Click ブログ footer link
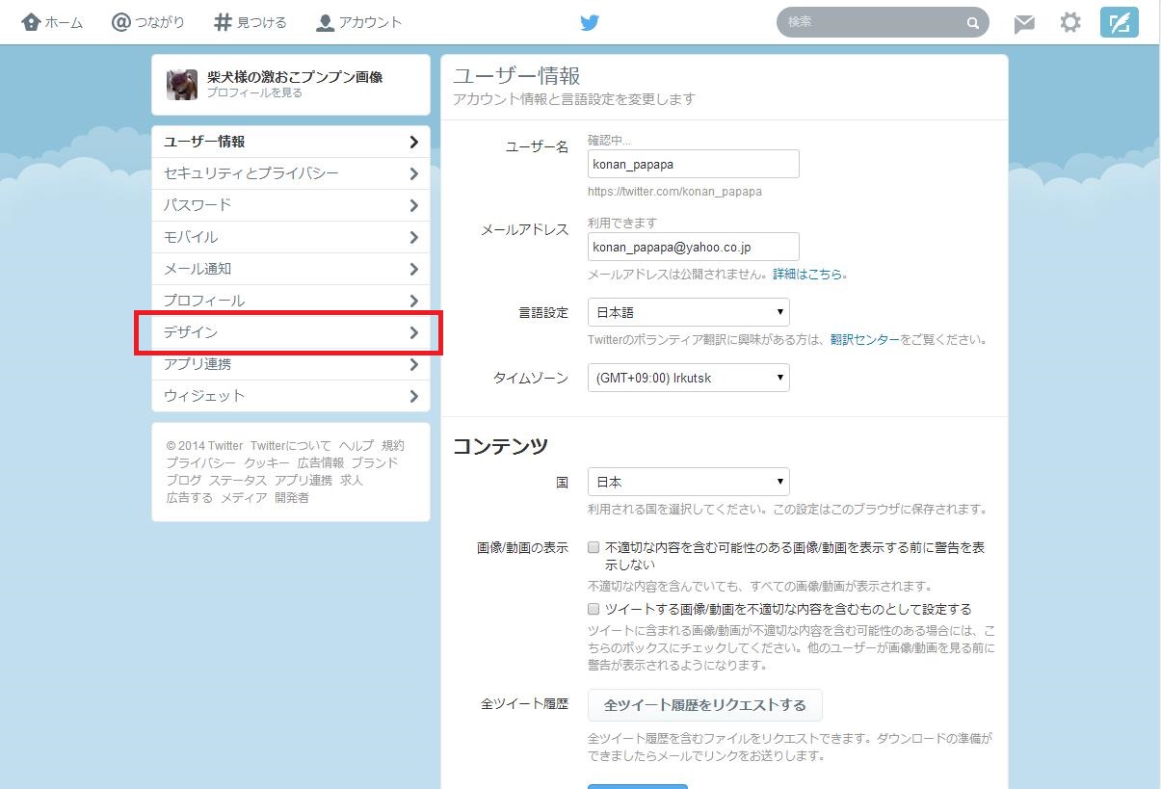This screenshot has height=789, width=1161. pyautogui.click(x=183, y=480)
